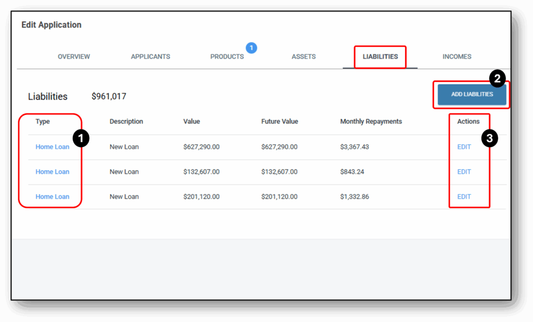This screenshot has width=533, height=322.
Task: Click the black circle marker numbered 3
Action: 489,138
